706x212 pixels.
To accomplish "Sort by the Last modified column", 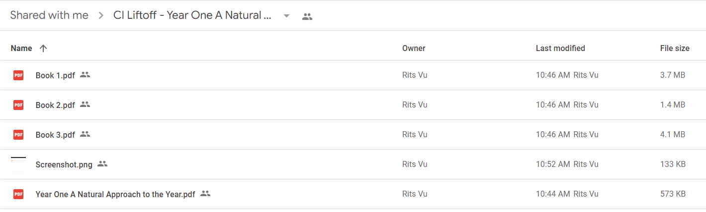I will coord(560,48).
